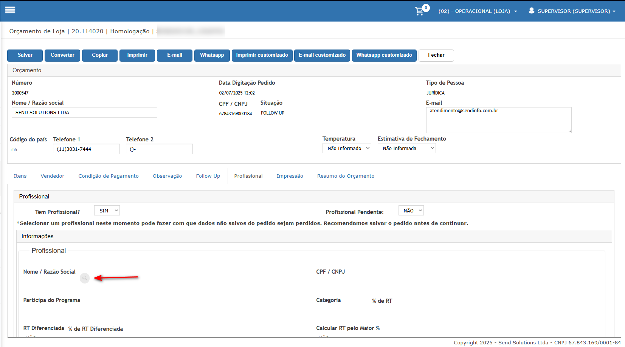Expand the (02) - OPERACIONAL (LOJA) dropdown
Screen dimensions: 625x347
pyautogui.click(x=478, y=11)
